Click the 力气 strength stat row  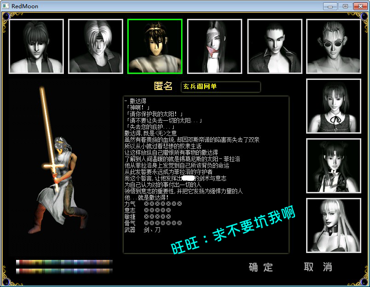click(x=153, y=203)
